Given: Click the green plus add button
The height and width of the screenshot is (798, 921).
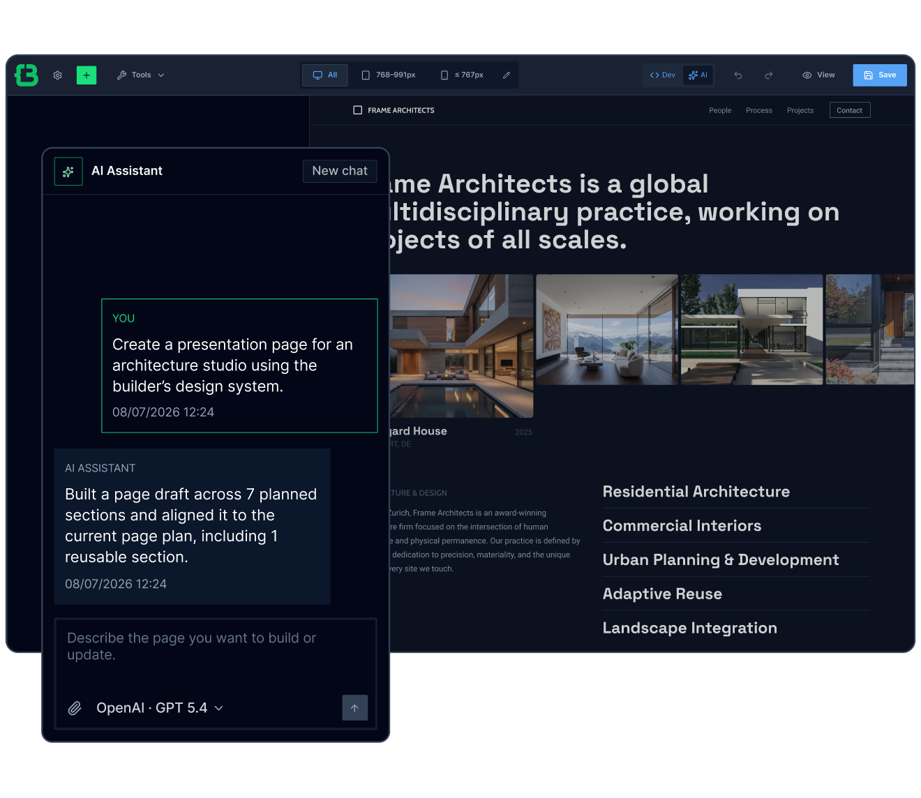Looking at the screenshot, I should pos(87,75).
